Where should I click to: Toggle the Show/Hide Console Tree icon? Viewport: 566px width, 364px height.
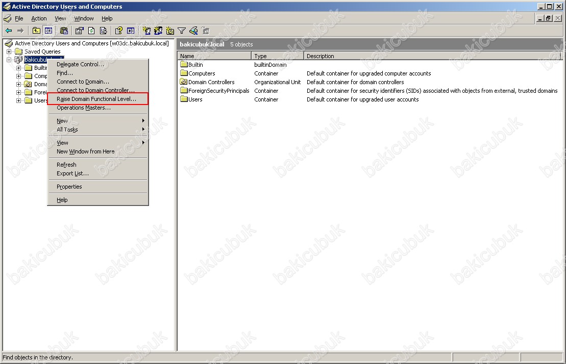click(48, 31)
